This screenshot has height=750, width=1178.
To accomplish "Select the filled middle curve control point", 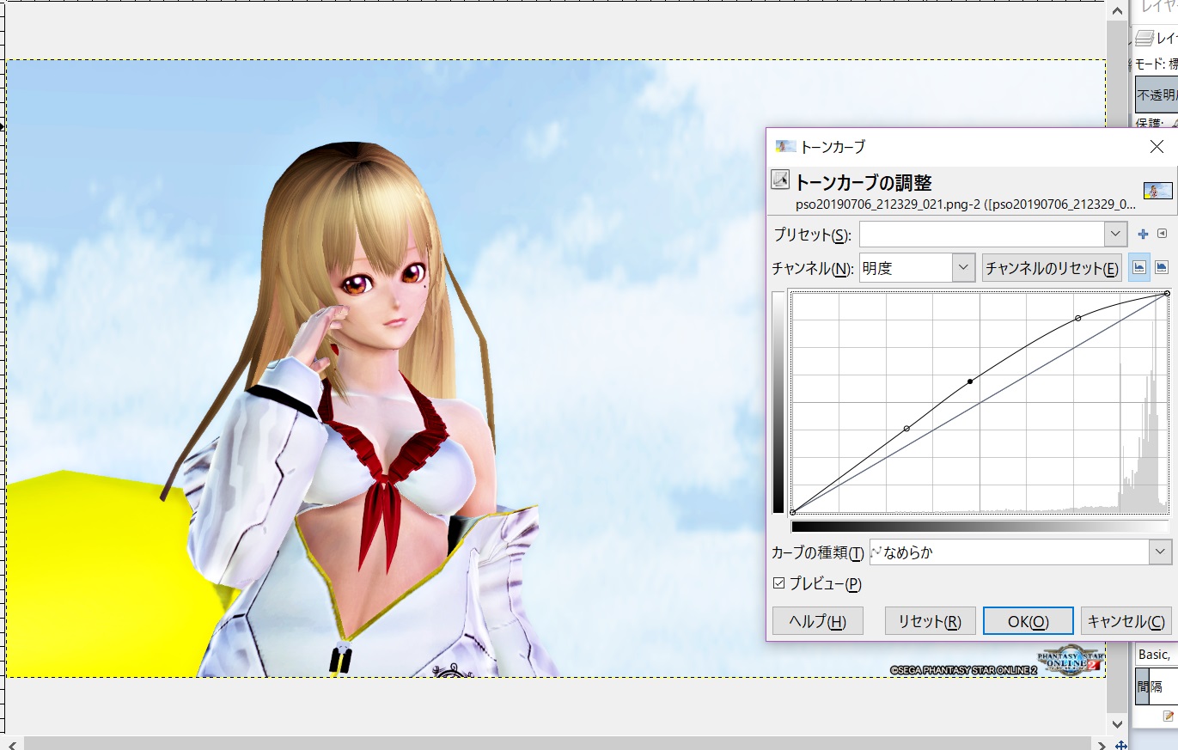I will tap(970, 381).
